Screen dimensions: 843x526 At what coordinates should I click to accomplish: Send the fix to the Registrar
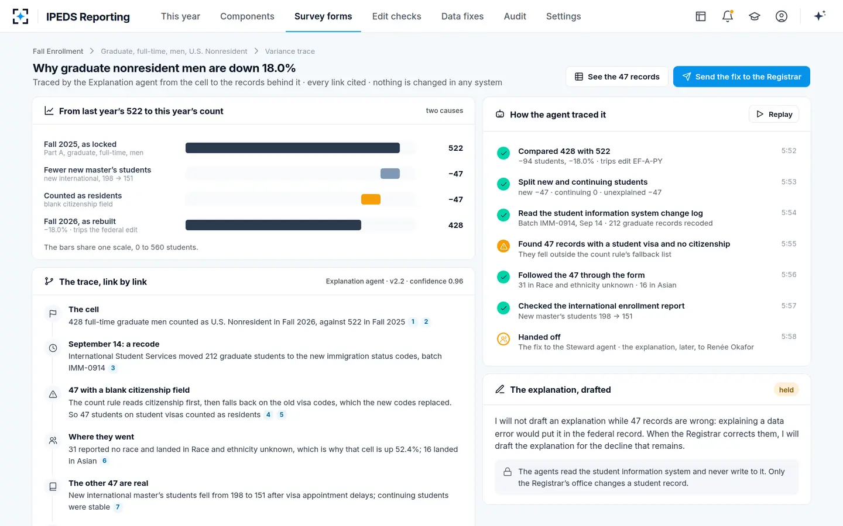tap(742, 77)
